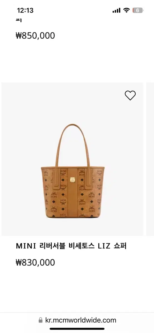The image size is (154, 333).
Task: Tap the partially visible next product card
Action: click(x=150, y=159)
